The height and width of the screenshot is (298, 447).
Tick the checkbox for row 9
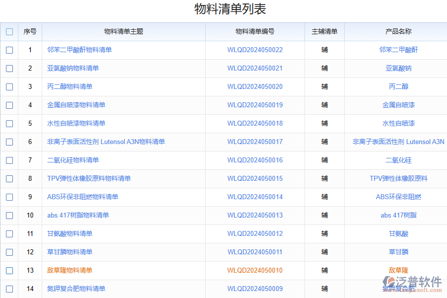(9, 197)
